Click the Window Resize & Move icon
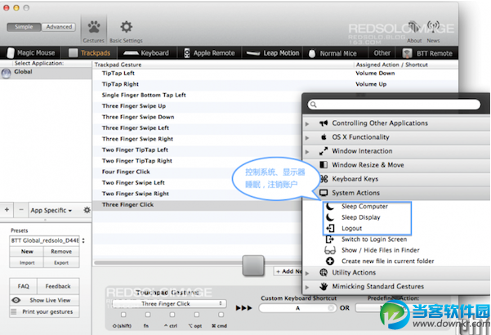Viewport: 491px width, 335px height. pyautogui.click(x=324, y=165)
